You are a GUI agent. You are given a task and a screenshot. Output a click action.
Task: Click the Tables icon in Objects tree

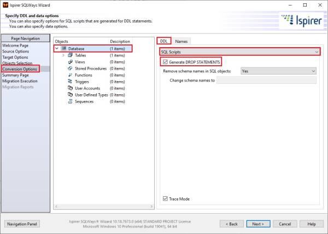70,55
